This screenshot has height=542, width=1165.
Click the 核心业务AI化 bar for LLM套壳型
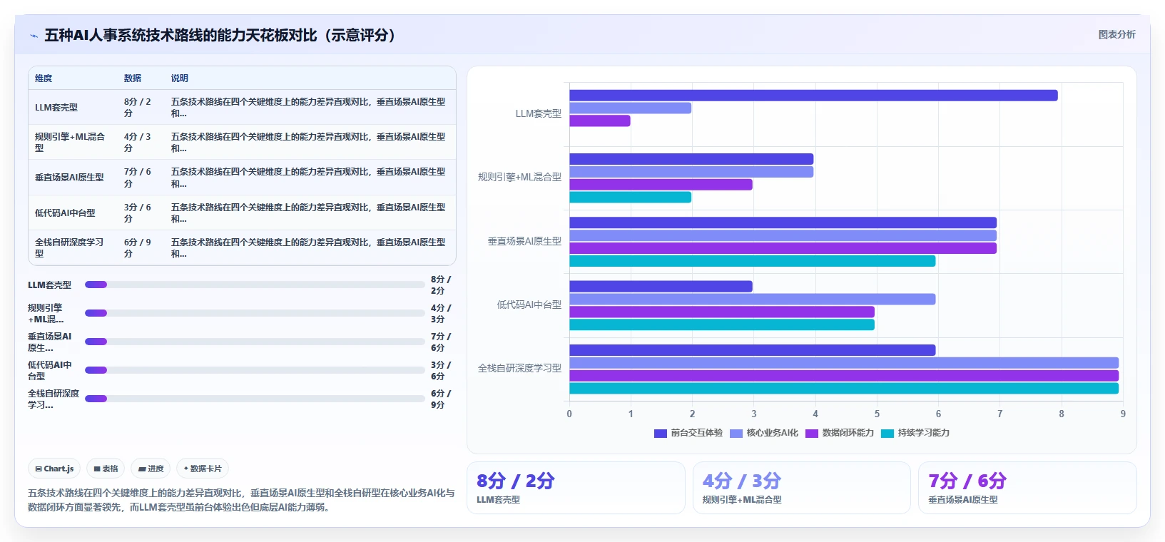(630, 108)
